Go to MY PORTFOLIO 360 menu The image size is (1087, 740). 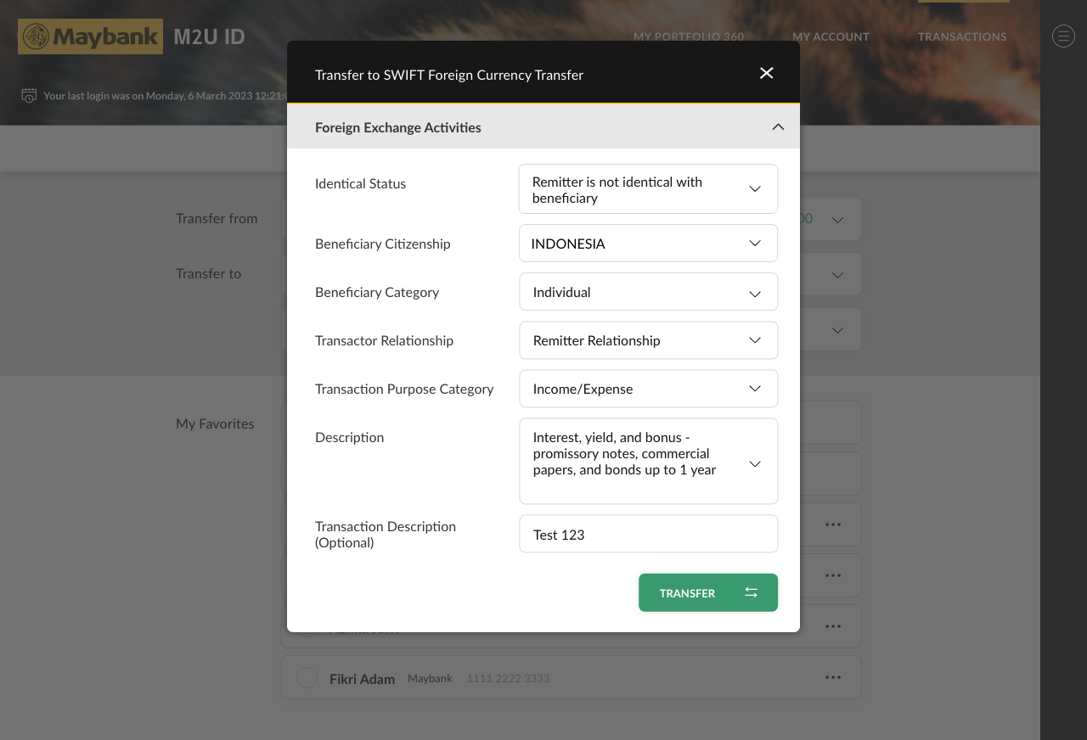coord(688,36)
